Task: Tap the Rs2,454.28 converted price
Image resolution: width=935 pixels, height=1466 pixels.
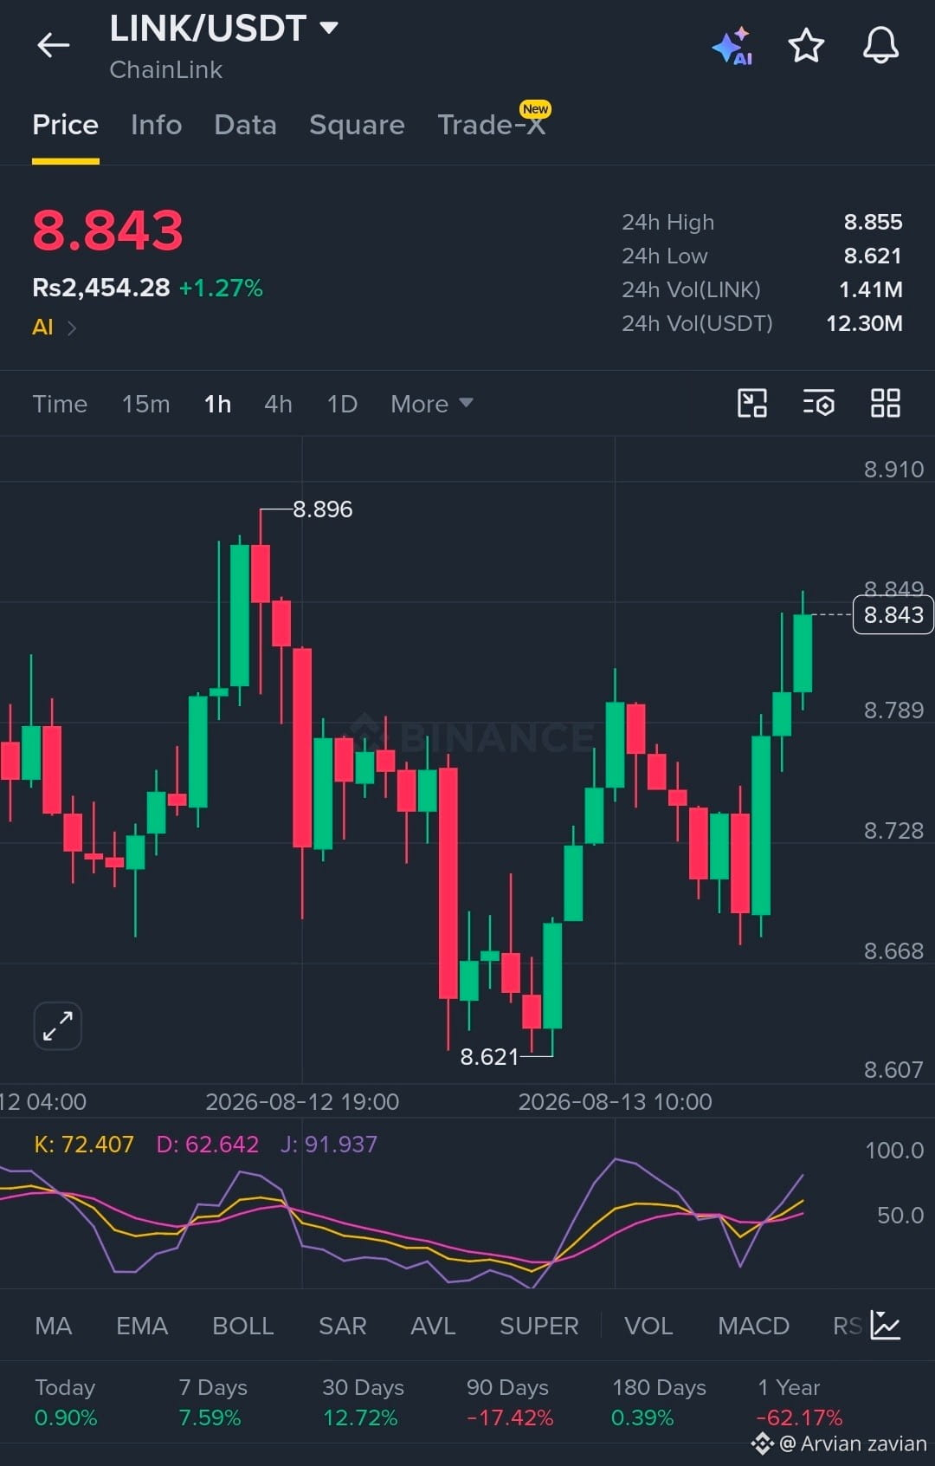Action: pyautogui.click(x=100, y=288)
